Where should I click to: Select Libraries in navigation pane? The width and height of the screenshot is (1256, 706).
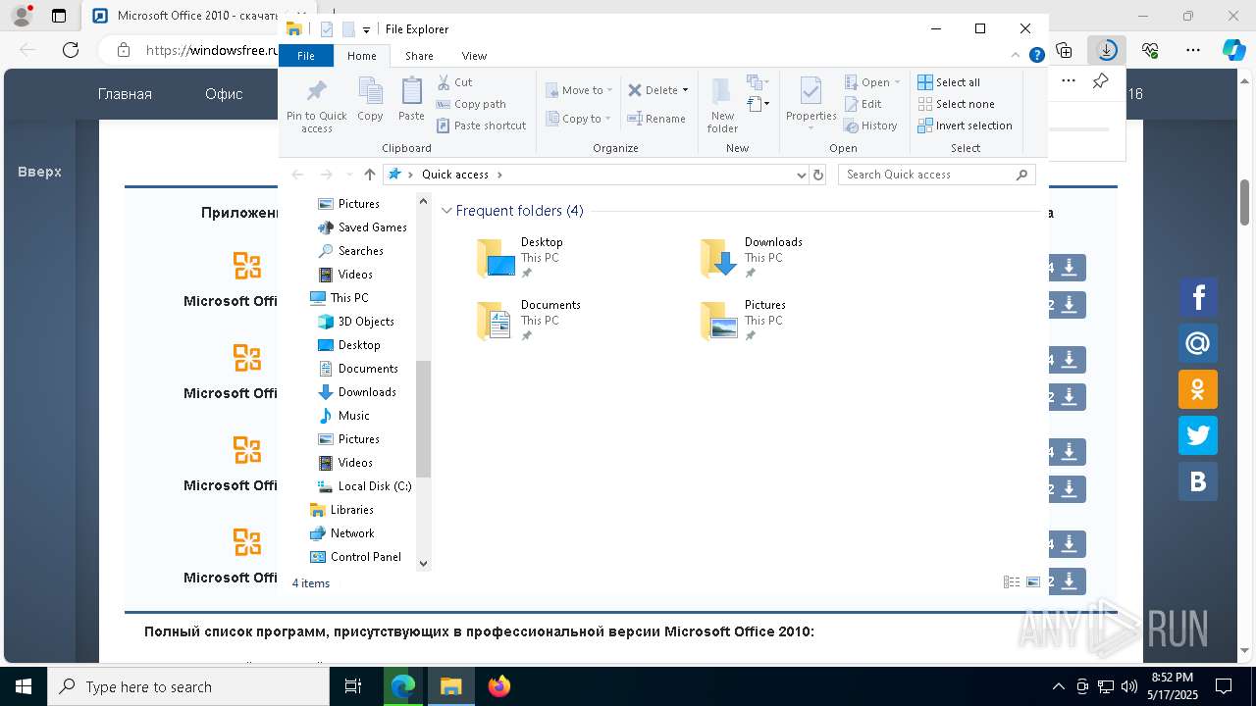click(x=342, y=510)
